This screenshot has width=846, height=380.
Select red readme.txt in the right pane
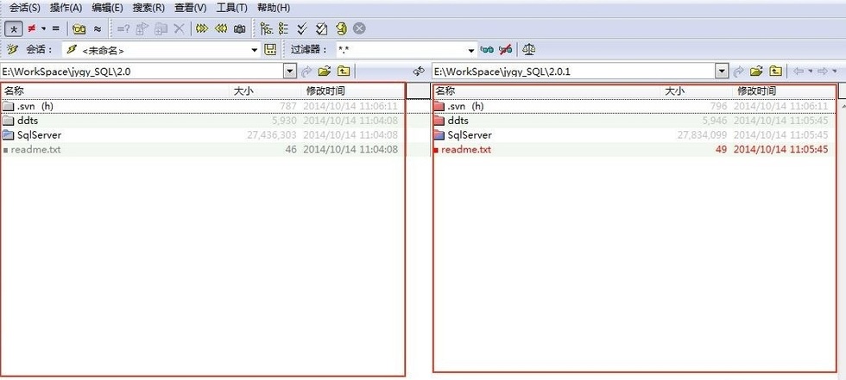634,150
